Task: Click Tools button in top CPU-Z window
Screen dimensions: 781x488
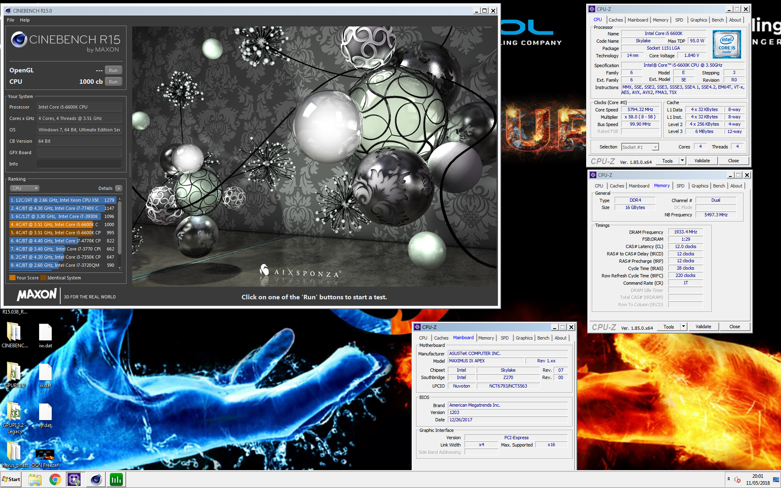Action: click(668, 161)
